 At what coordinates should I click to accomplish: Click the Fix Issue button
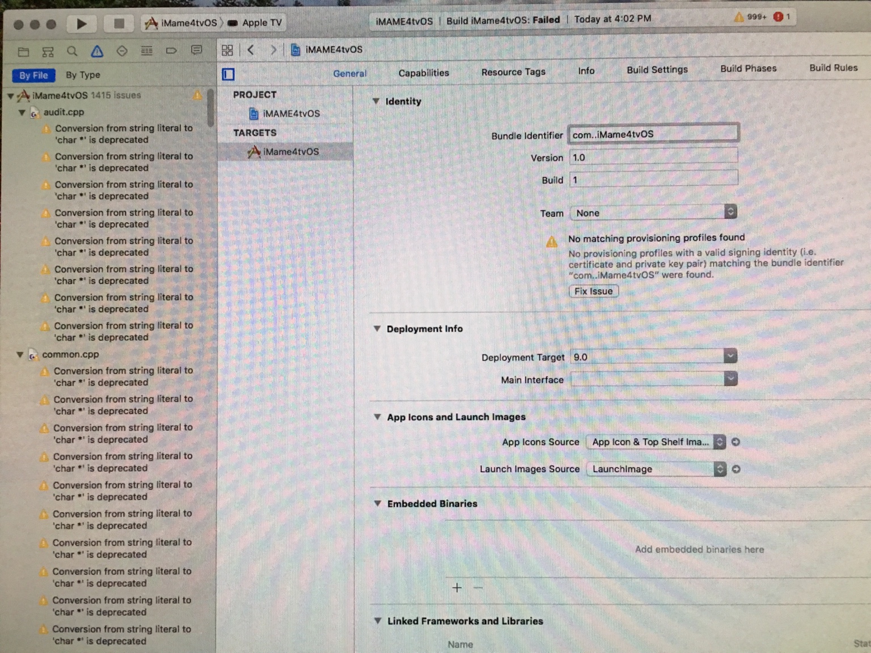pos(594,291)
